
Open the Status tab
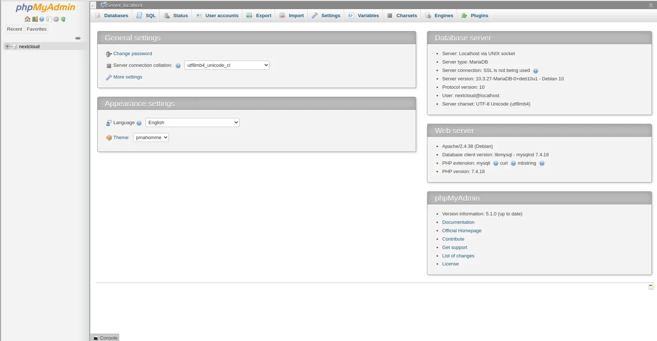pos(175,16)
